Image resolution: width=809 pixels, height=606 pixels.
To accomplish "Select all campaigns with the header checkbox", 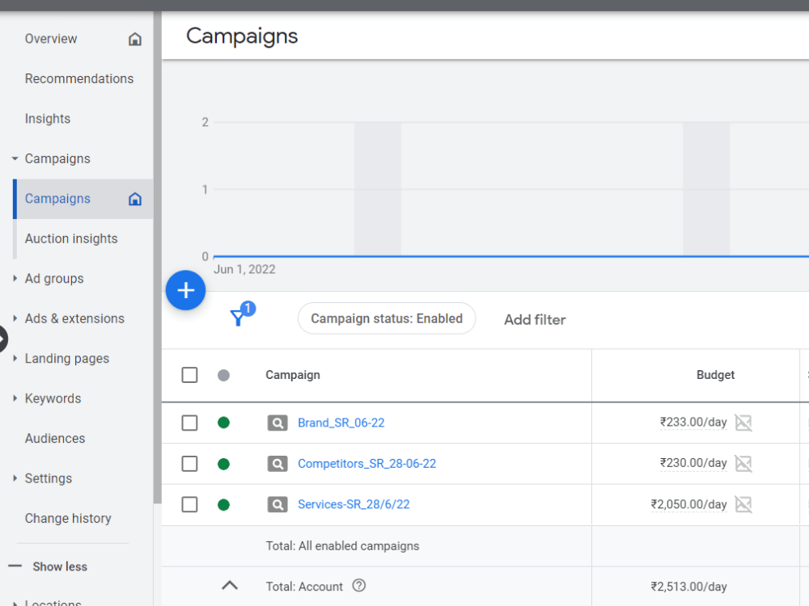I will click(x=189, y=375).
